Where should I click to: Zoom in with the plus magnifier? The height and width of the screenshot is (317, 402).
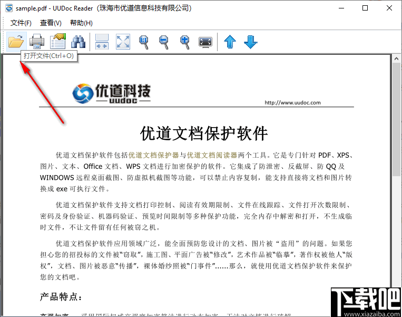pyautogui.click(x=185, y=42)
